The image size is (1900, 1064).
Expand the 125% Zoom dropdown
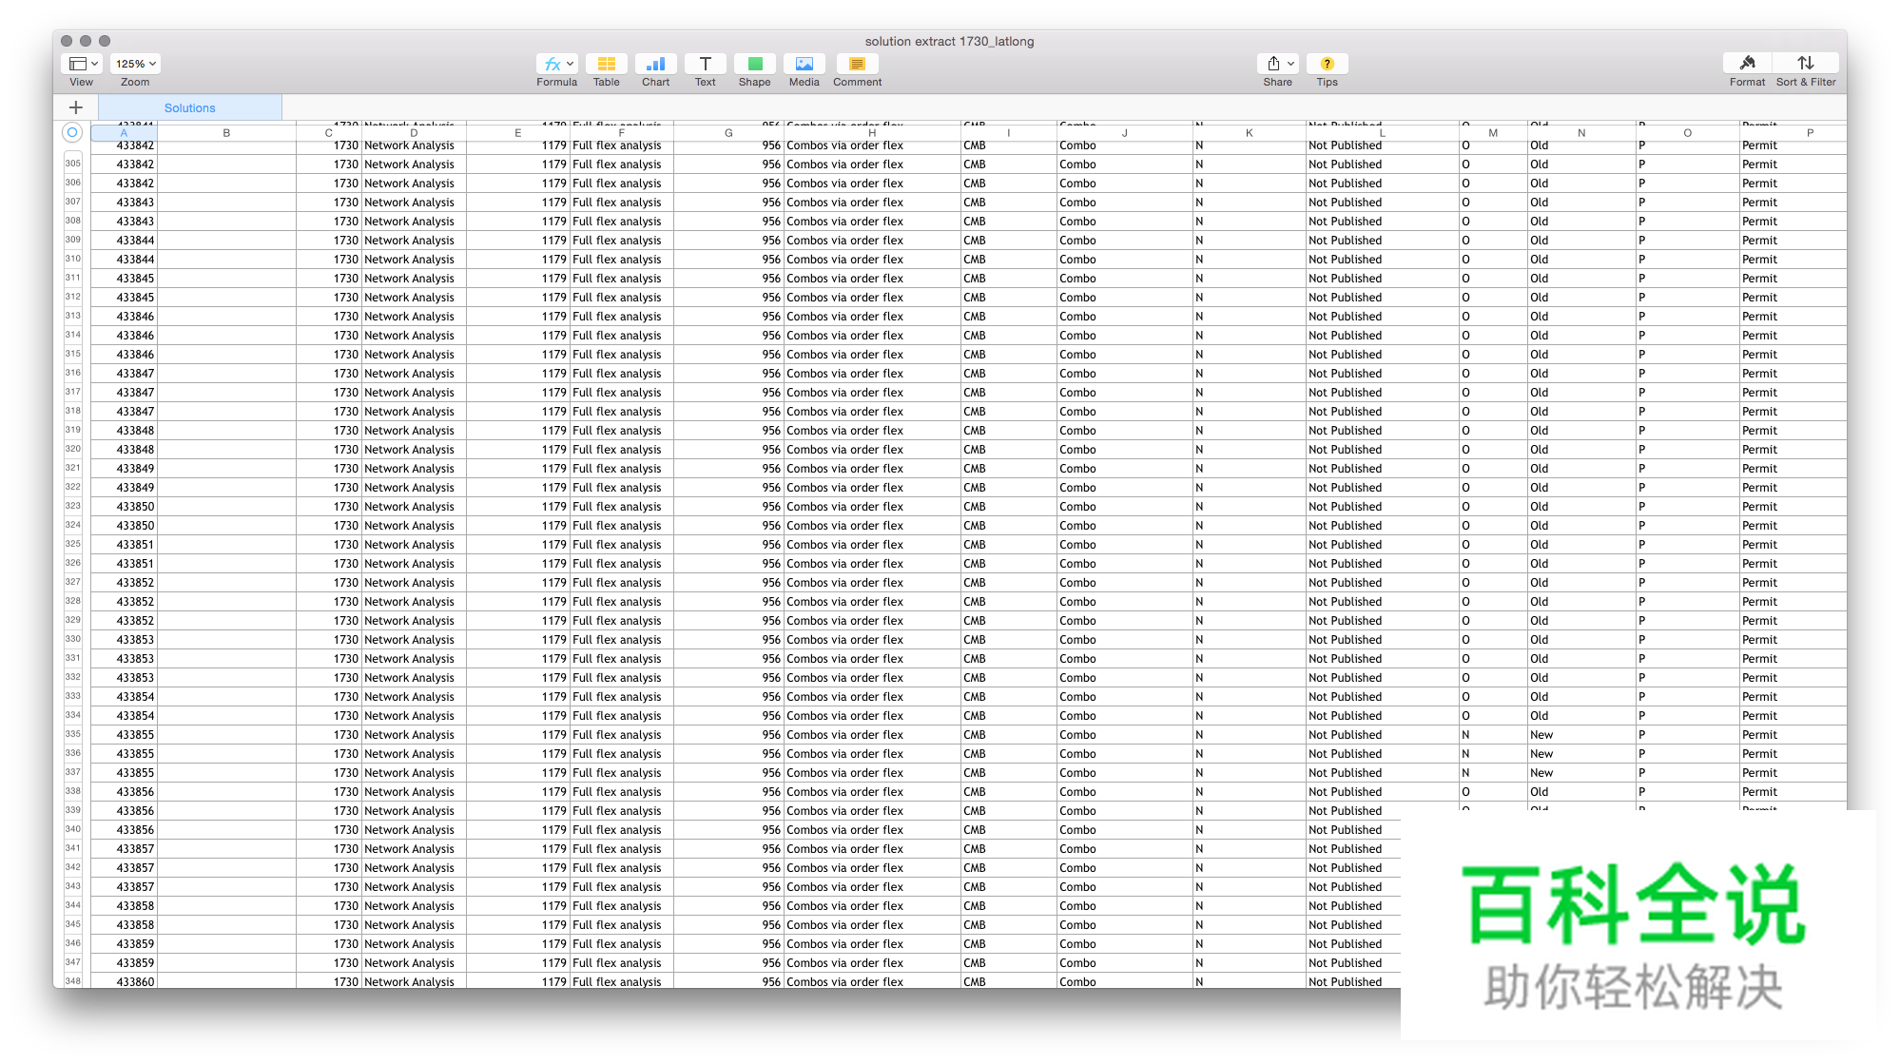(135, 64)
